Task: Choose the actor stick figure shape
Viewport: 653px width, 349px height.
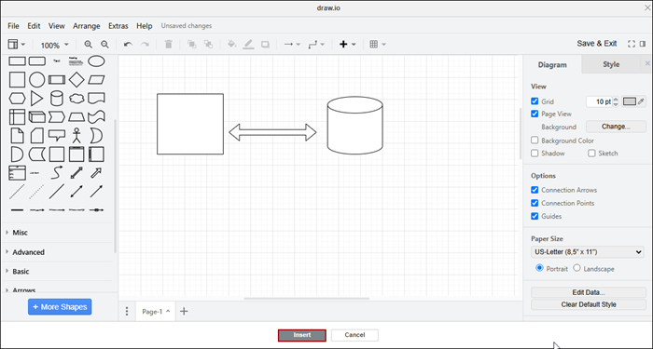Action: click(76, 136)
